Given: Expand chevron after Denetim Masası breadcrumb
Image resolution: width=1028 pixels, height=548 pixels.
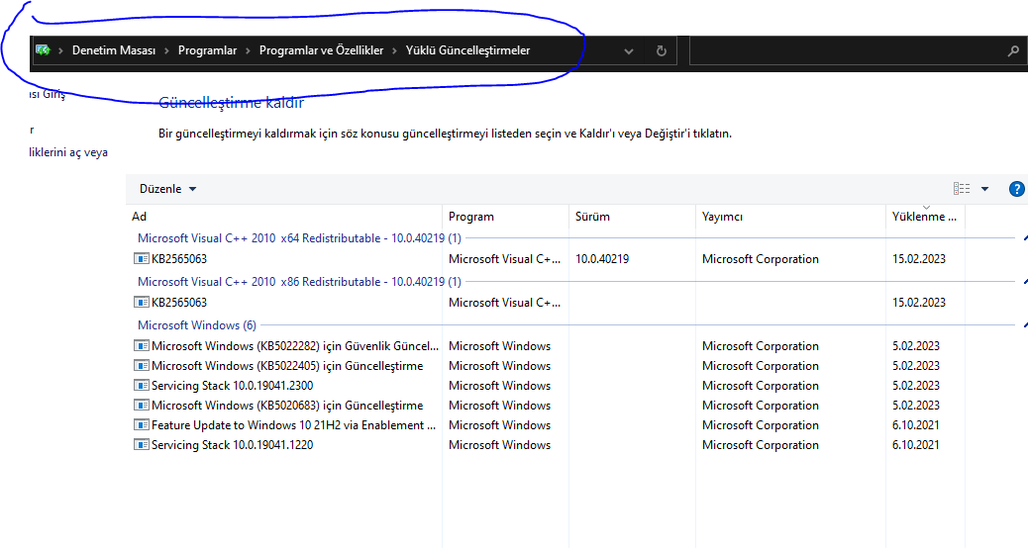Looking at the screenshot, I should [x=166, y=50].
